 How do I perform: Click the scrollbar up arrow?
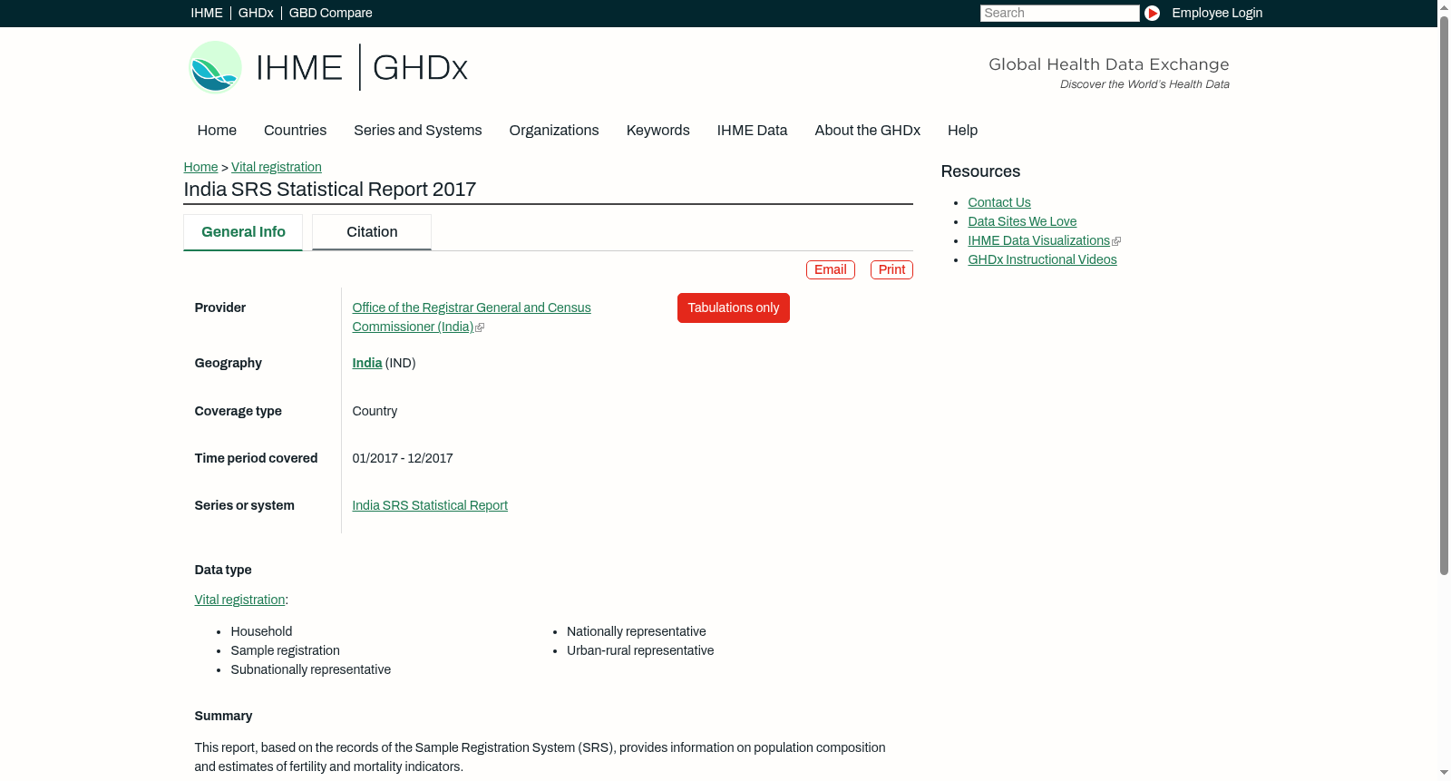click(x=1444, y=6)
